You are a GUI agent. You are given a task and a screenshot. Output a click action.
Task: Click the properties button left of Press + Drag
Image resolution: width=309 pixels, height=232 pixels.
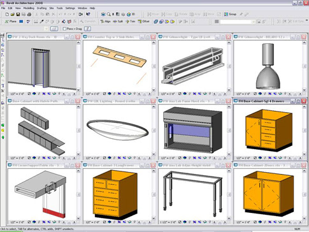click(54, 29)
